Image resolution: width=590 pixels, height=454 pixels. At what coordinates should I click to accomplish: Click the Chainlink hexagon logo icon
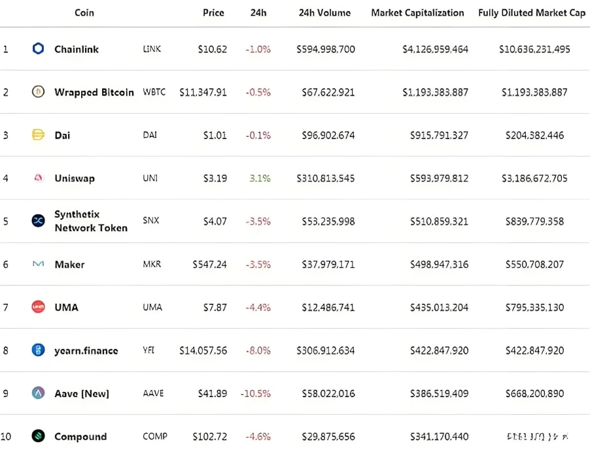[38, 48]
